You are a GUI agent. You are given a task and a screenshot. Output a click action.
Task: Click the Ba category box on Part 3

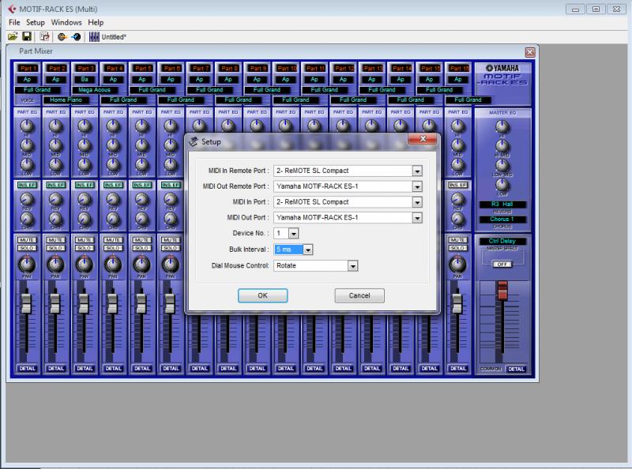(85, 80)
